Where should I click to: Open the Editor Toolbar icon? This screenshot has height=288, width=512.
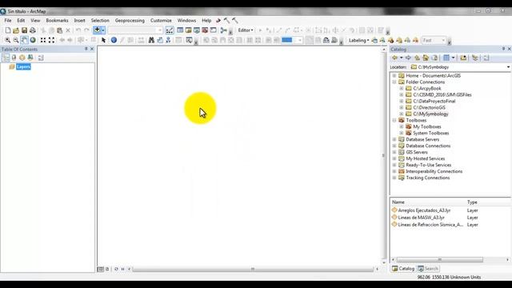[x=170, y=30]
